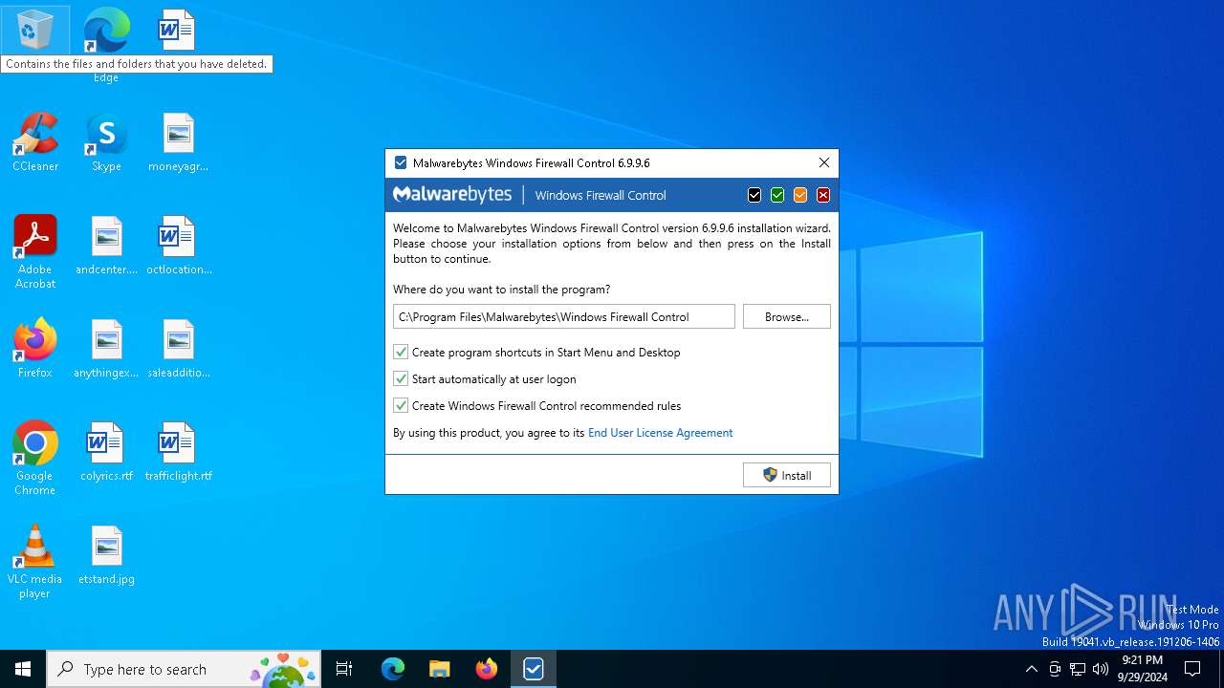
Task: Select the octlocation... document file
Action: tap(178, 247)
